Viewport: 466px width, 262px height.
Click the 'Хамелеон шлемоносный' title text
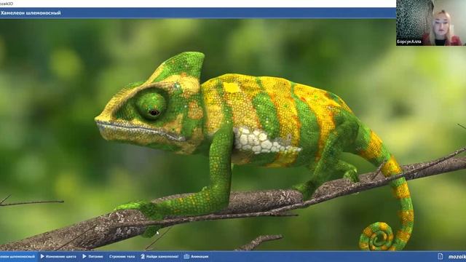pos(31,13)
